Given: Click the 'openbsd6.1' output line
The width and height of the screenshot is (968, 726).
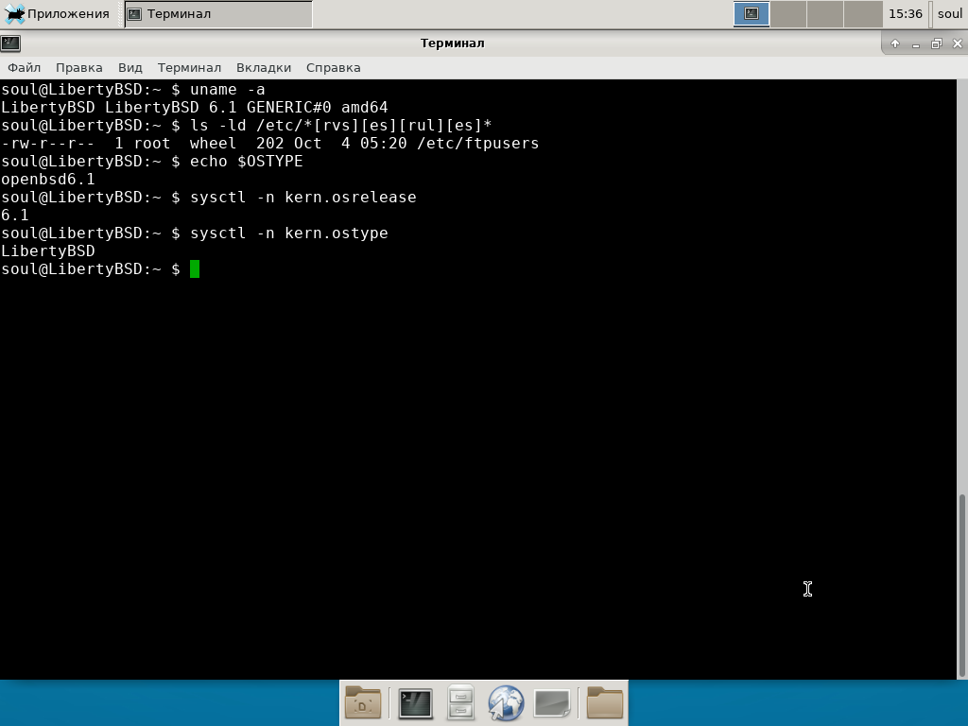Looking at the screenshot, I should click(48, 179).
